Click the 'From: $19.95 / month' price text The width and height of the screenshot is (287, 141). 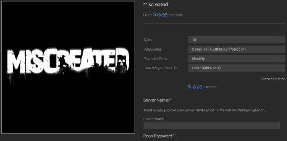(x=163, y=15)
